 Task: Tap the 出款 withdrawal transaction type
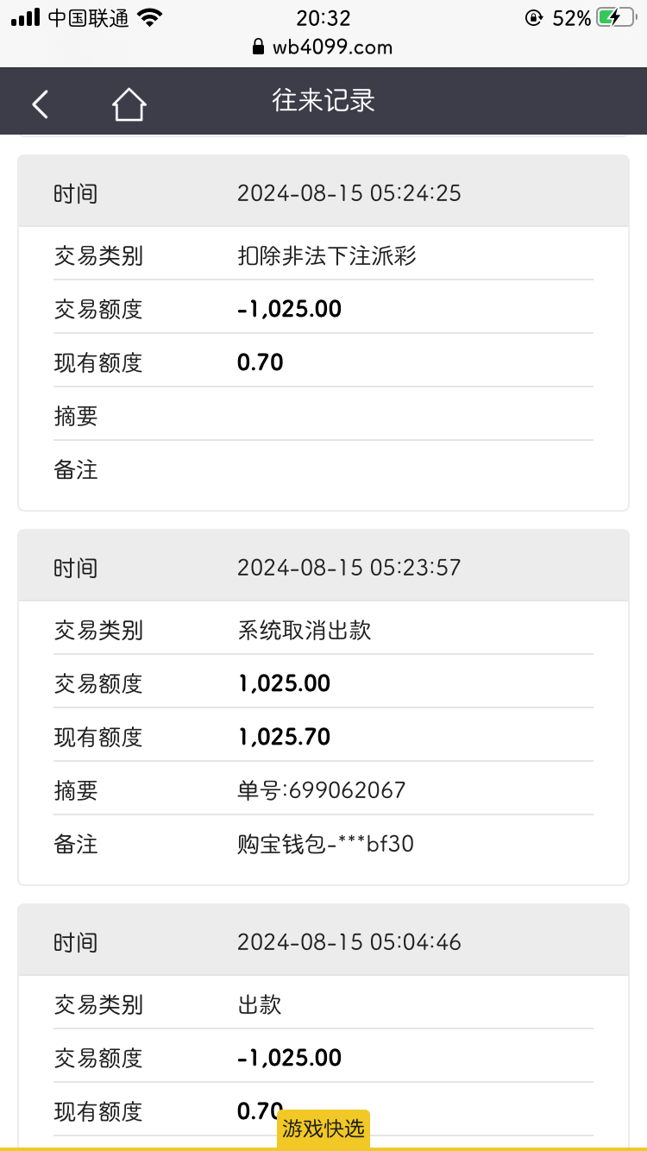point(260,1004)
